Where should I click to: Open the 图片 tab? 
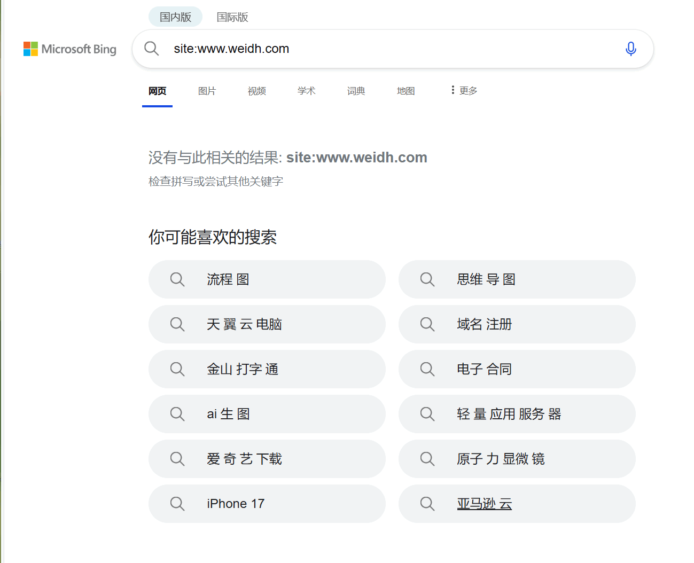pyautogui.click(x=207, y=91)
